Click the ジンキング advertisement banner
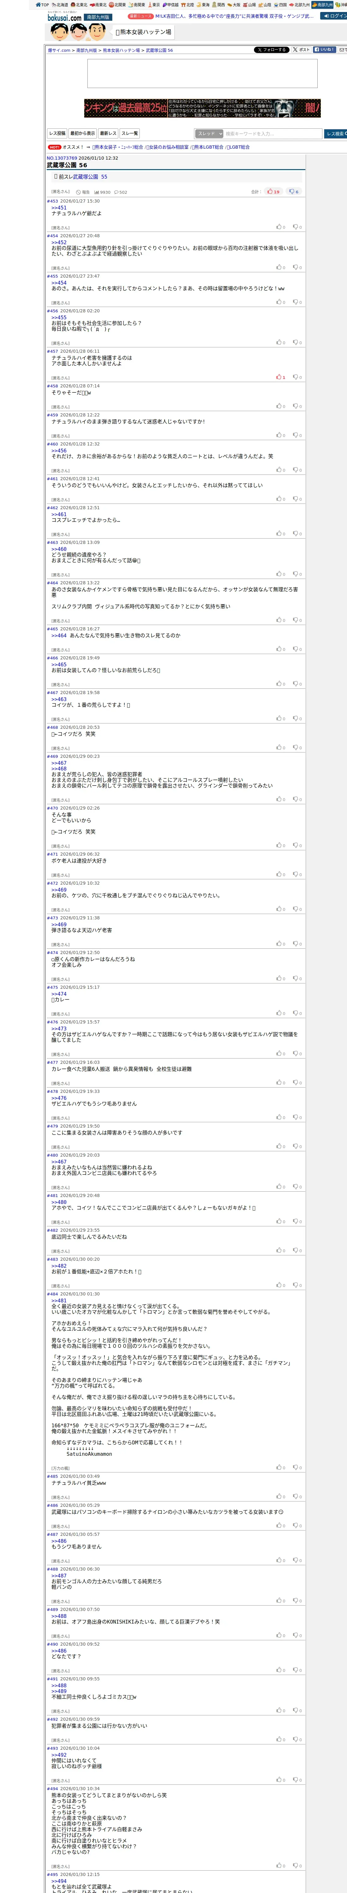347x1893 pixels. click(202, 108)
